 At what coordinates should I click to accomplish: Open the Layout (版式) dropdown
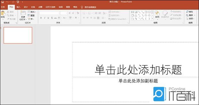click(x=32, y=12)
